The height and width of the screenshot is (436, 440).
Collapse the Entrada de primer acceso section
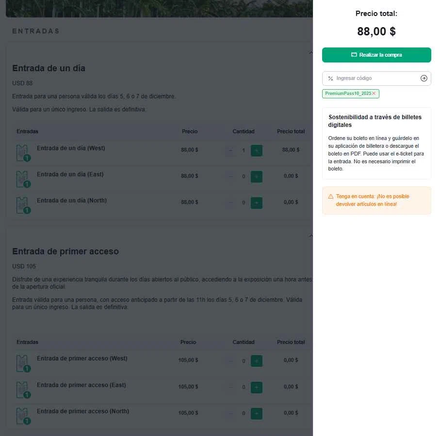click(x=310, y=235)
